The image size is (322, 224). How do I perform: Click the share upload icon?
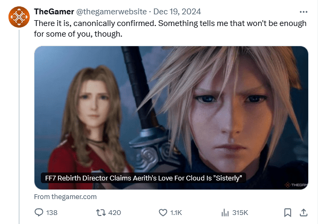303,212
